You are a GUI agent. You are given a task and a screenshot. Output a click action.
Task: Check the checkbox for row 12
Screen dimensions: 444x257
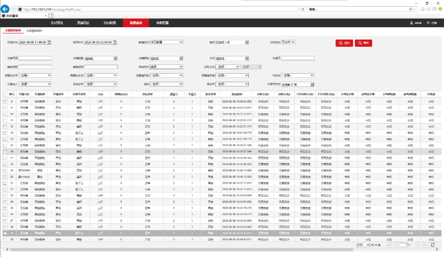point(5,126)
